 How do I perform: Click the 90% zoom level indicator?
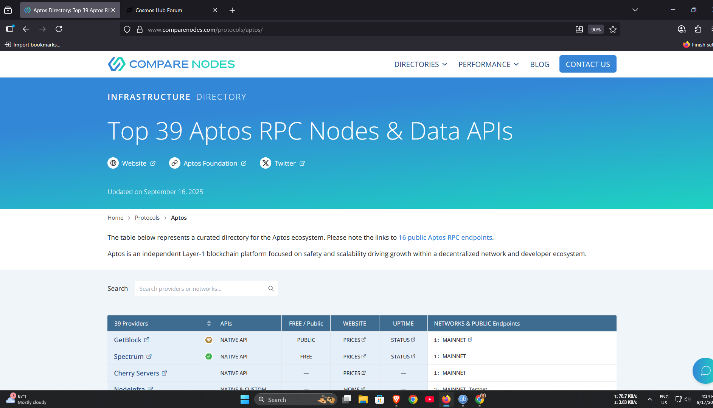[596, 29]
